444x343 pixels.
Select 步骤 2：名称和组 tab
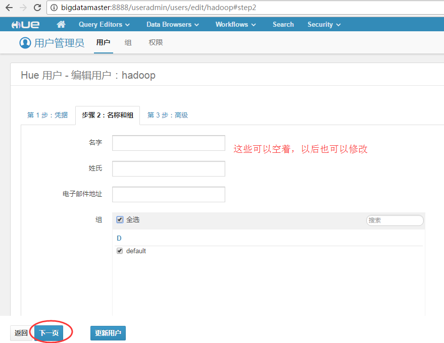[108, 115]
